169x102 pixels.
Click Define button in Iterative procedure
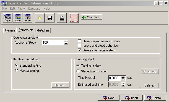pos(60,85)
